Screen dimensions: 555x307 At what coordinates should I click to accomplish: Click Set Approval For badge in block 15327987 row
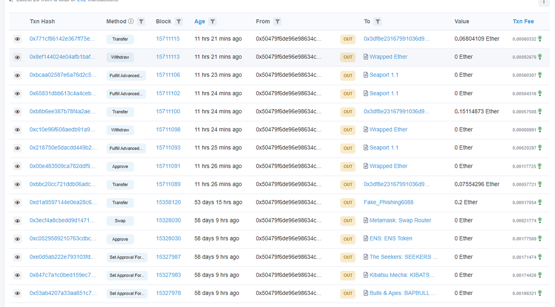tap(127, 257)
